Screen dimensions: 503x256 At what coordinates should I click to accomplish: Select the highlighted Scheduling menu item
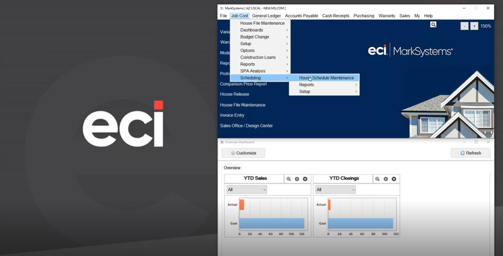260,78
